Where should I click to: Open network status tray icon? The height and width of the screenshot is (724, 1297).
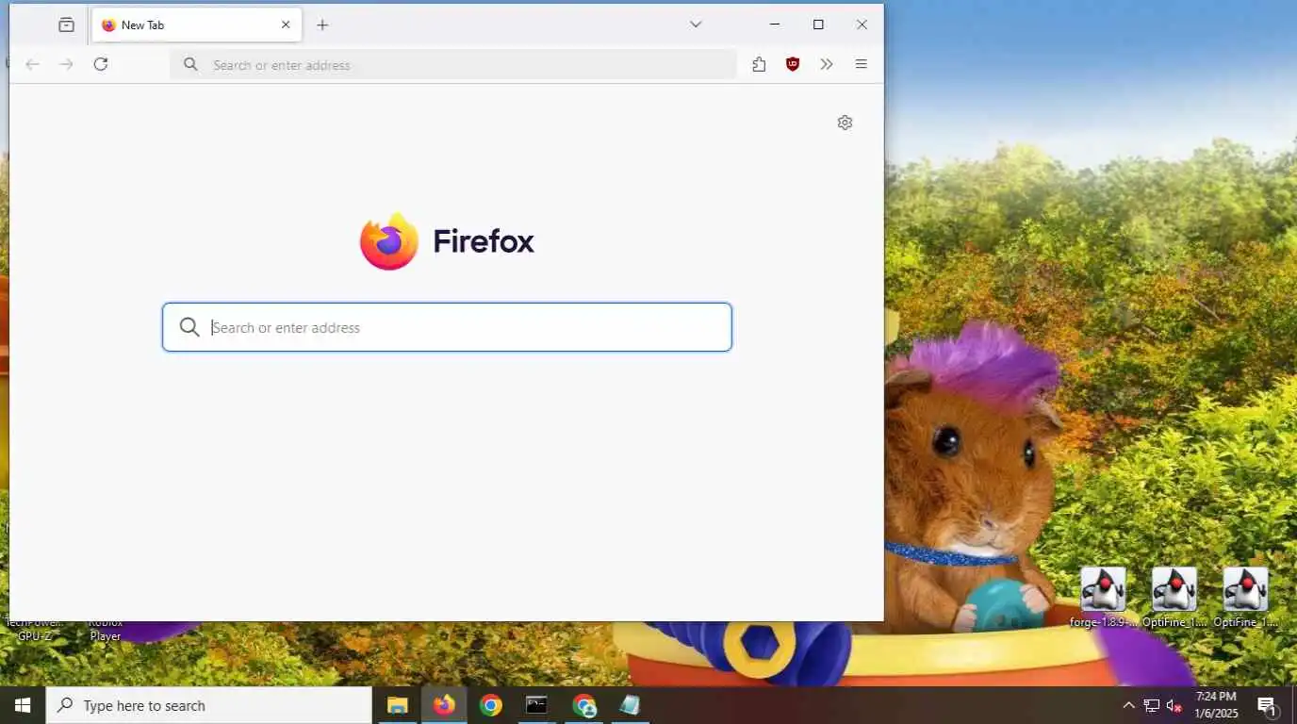click(1152, 705)
